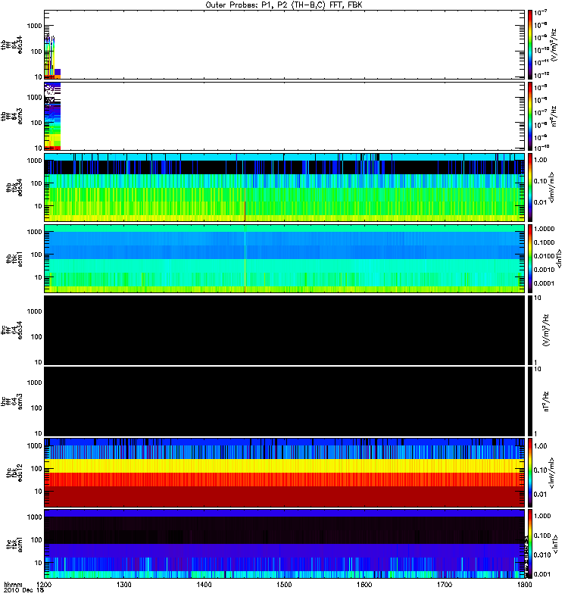Click the (V/m)²/Hz unit label of top colorbar
This screenshot has width=568, height=606.
click(554, 45)
